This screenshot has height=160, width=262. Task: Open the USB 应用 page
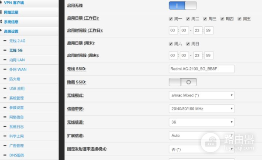17,89
